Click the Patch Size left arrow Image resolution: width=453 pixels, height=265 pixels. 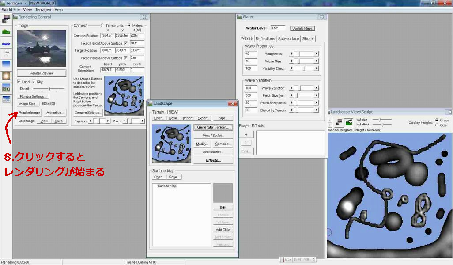click(x=291, y=95)
